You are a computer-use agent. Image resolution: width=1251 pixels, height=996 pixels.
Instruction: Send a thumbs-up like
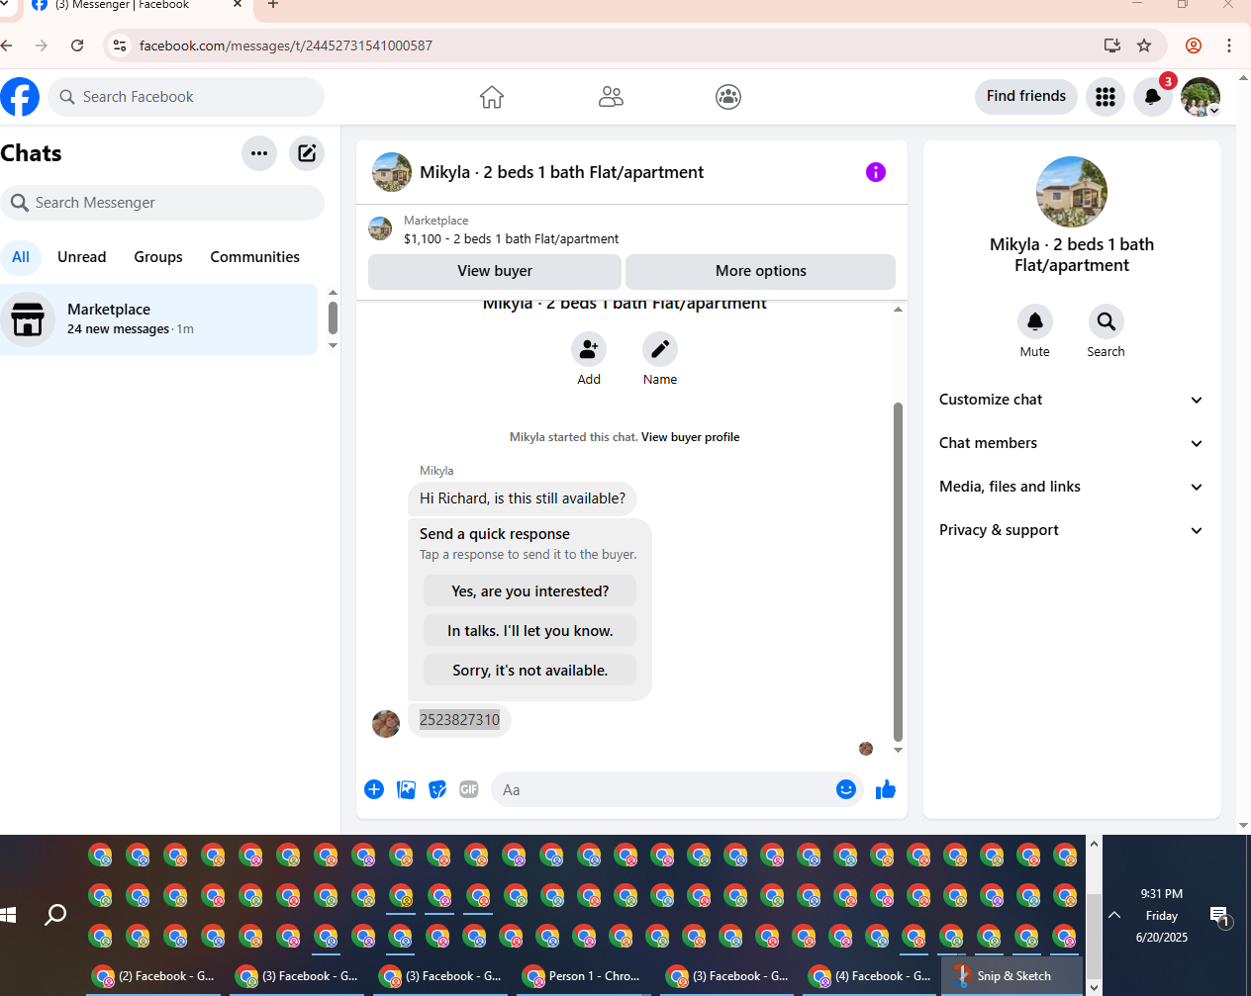(886, 789)
